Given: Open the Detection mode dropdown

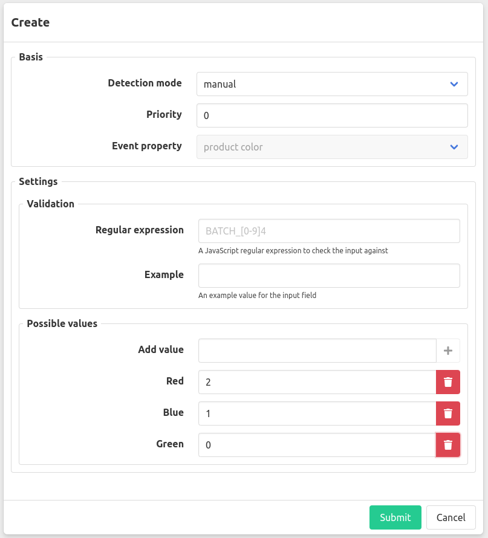Looking at the screenshot, I should pos(332,84).
